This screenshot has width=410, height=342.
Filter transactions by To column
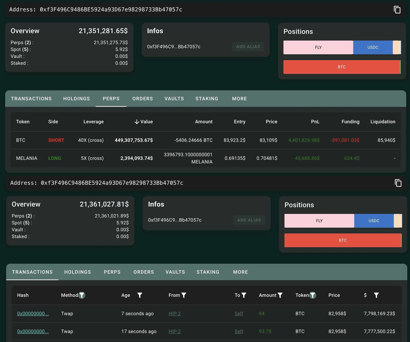coord(244,295)
